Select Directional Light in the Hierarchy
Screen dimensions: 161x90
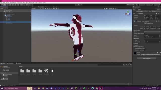point(10,14)
